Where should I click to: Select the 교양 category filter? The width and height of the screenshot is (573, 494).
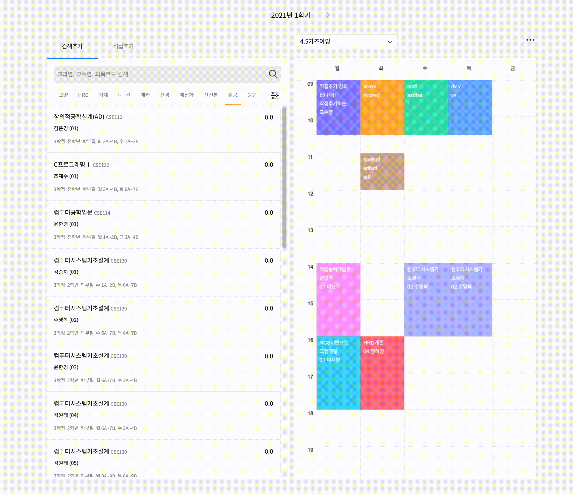pos(63,95)
